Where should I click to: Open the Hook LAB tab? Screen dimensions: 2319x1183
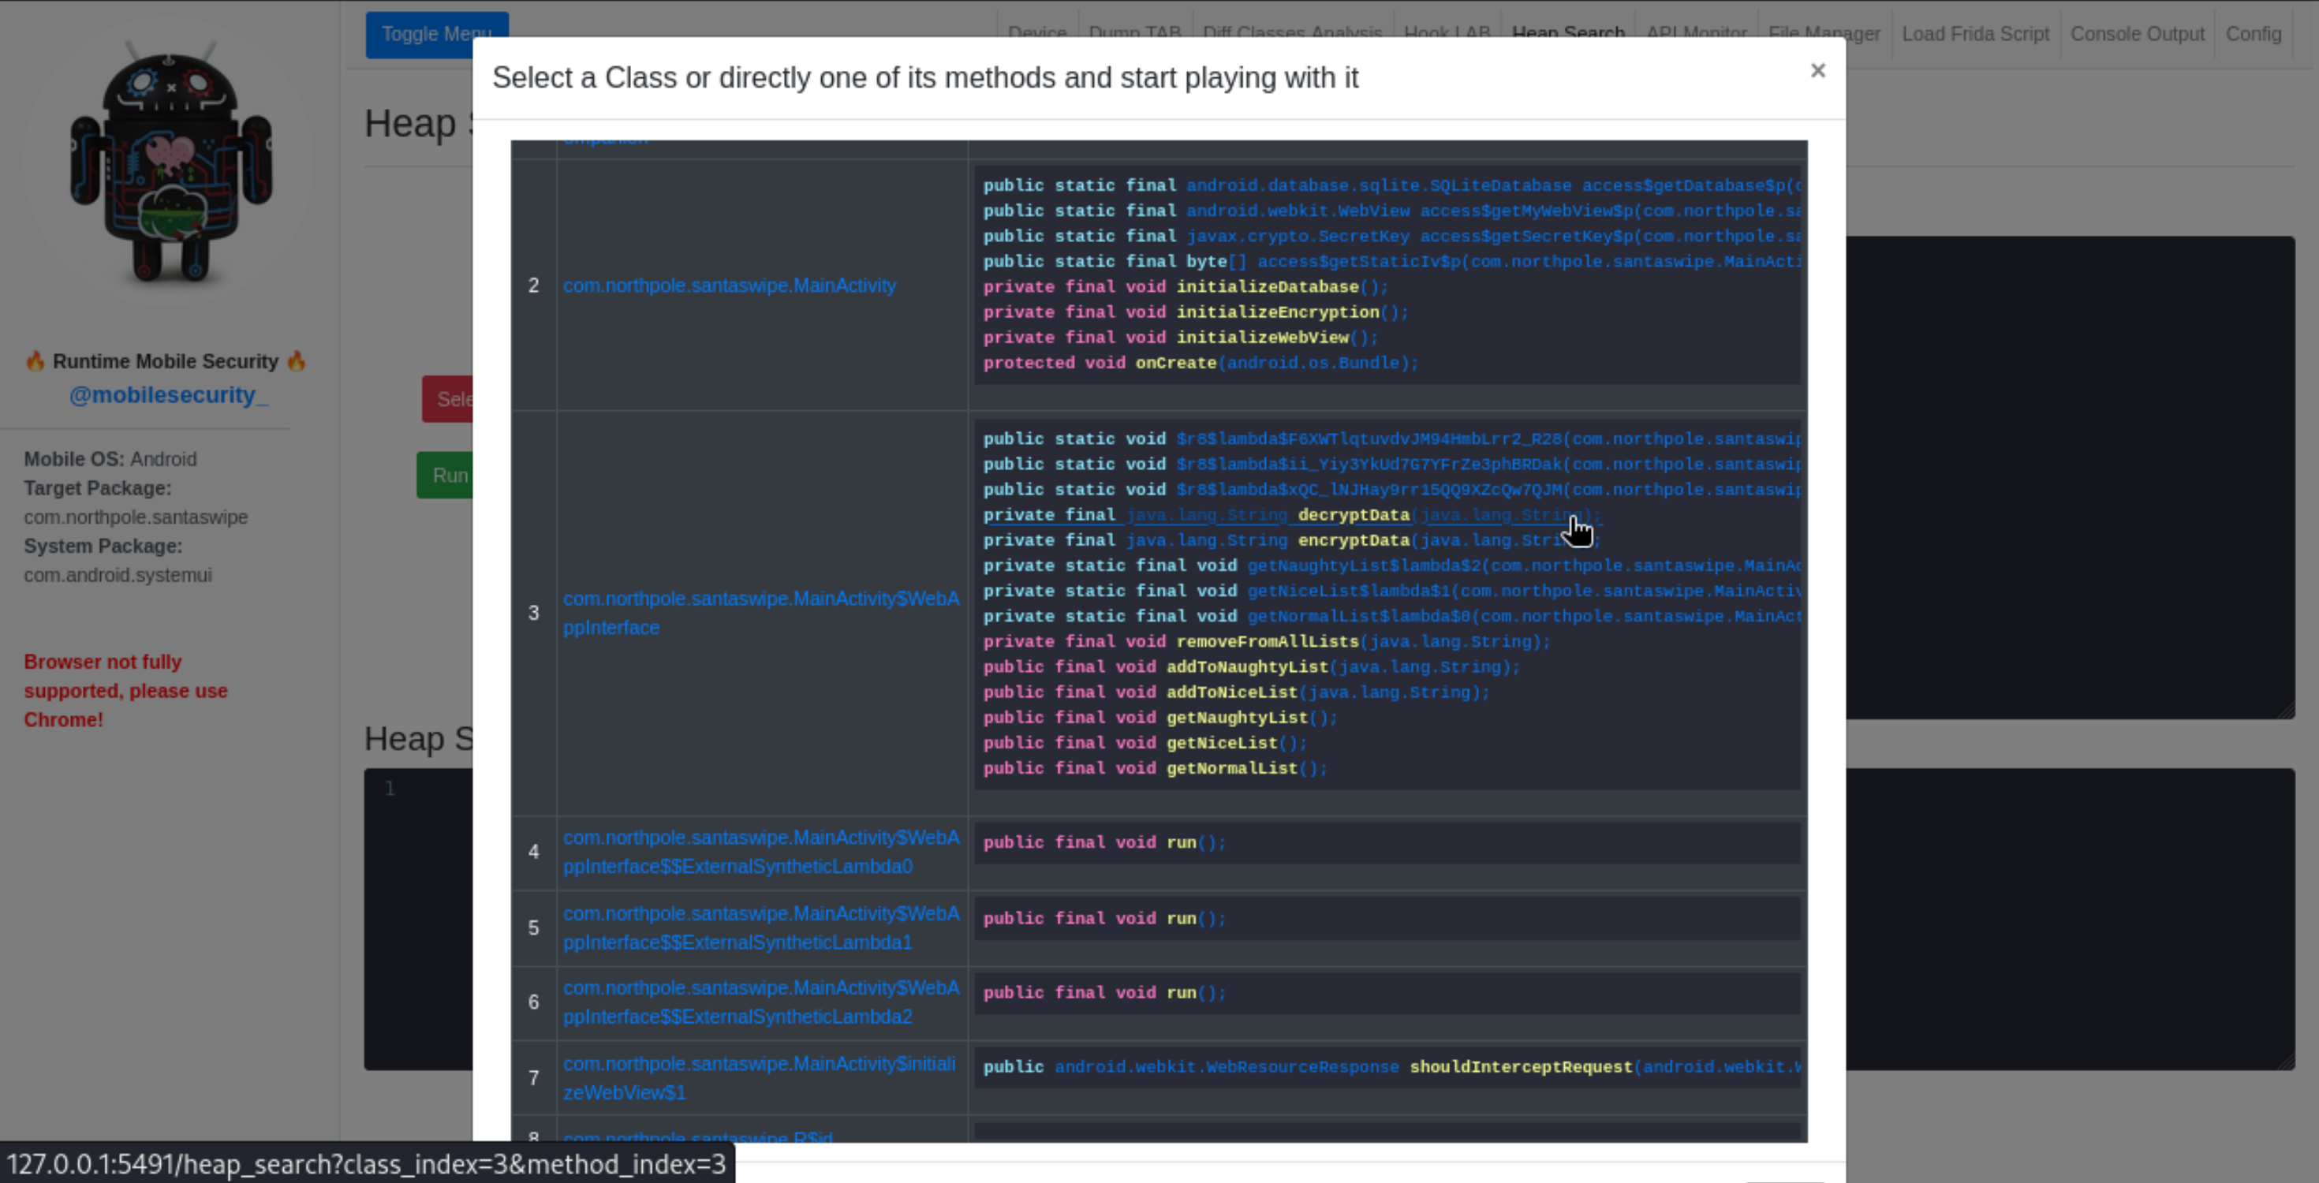pos(1447,34)
